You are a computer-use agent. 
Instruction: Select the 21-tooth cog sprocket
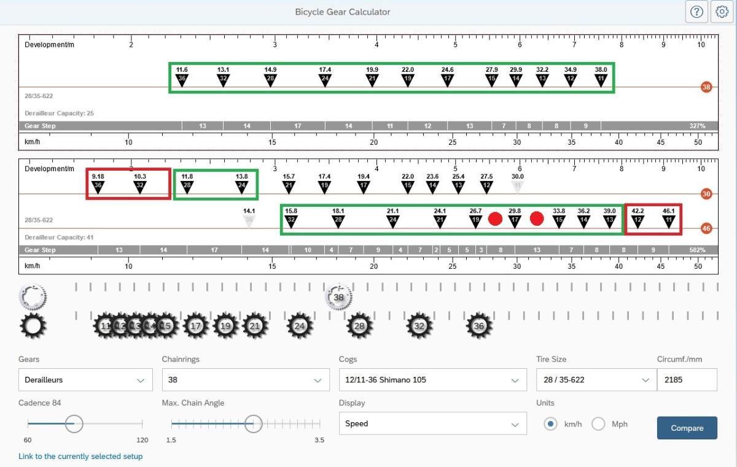pyautogui.click(x=255, y=326)
